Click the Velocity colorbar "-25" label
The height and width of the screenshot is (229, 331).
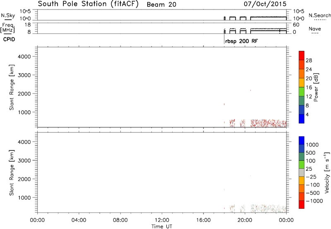pos(311,177)
